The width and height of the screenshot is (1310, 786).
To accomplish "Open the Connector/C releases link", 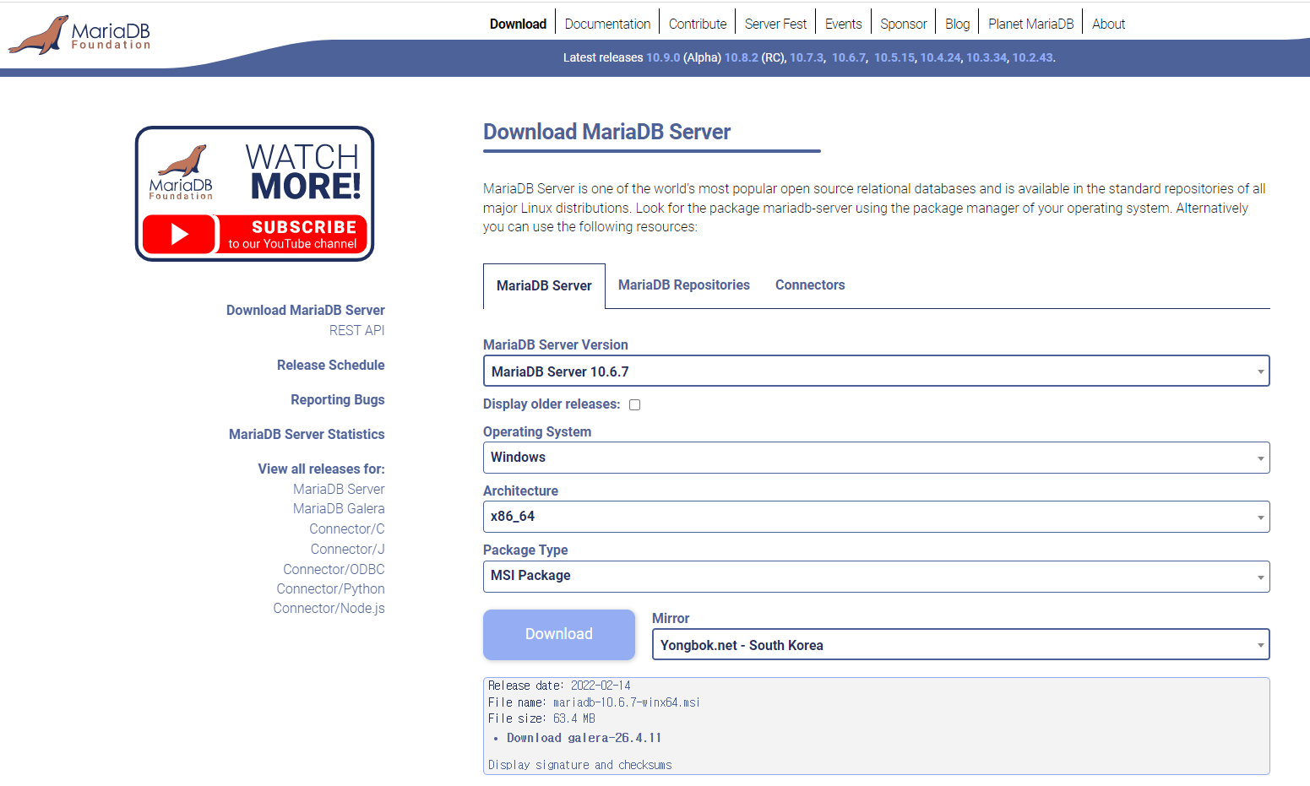I will click(346, 529).
